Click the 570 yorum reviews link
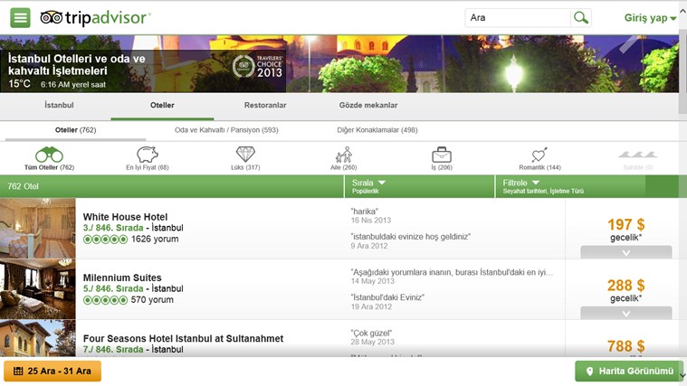 (152, 300)
